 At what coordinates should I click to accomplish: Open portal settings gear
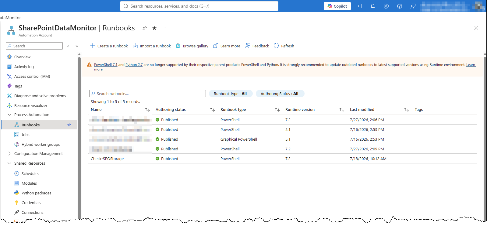tap(386, 6)
